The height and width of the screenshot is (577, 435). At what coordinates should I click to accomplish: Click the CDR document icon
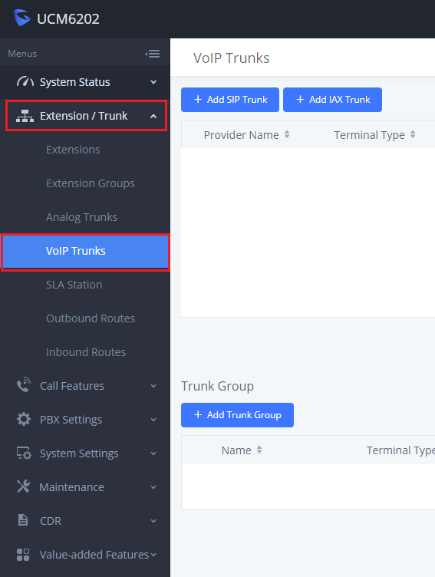pyautogui.click(x=23, y=520)
